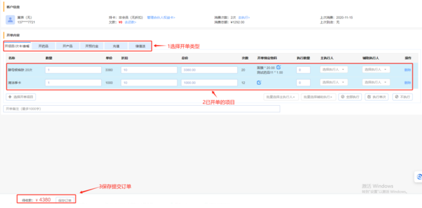
Task: Open 辅助执行人 dropdown for 清洁季卡 row
Action: pyautogui.click(x=376, y=83)
